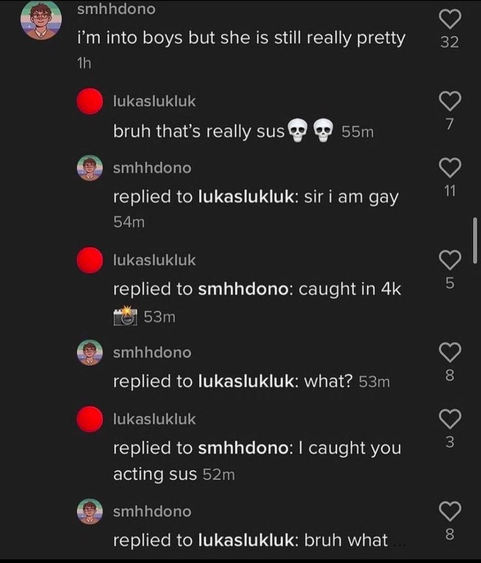Open smhhdono's avatar beside 'bruh what' reply
This screenshot has width=481, height=563.
(x=90, y=511)
